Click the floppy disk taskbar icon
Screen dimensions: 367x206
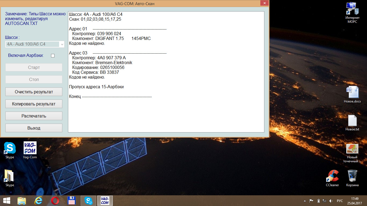72,201
